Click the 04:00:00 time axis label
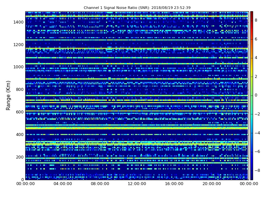Image resolution: width=266 pixels, height=199 pixels. click(x=63, y=184)
